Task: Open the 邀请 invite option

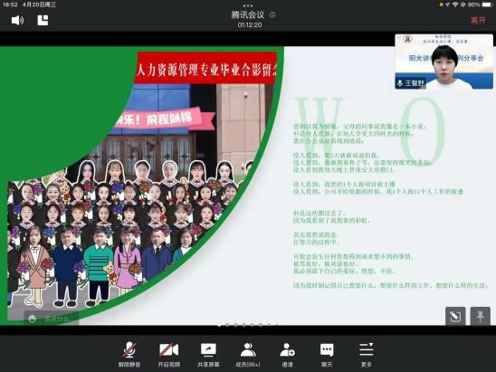Action: [288, 354]
